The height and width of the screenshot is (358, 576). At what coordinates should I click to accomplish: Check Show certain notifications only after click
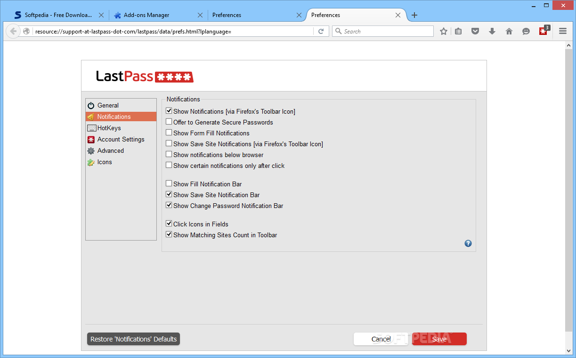click(169, 165)
